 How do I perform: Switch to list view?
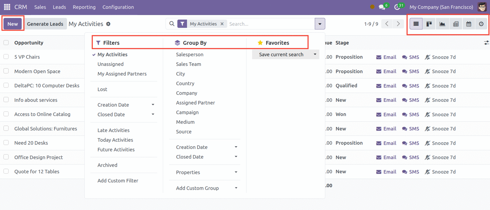(416, 24)
